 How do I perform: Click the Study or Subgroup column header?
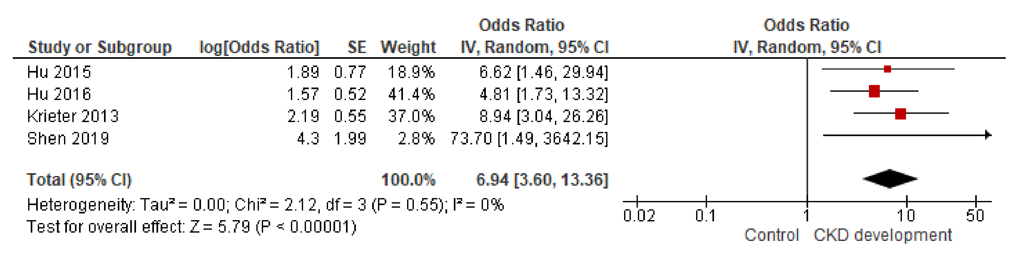[x=100, y=47]
